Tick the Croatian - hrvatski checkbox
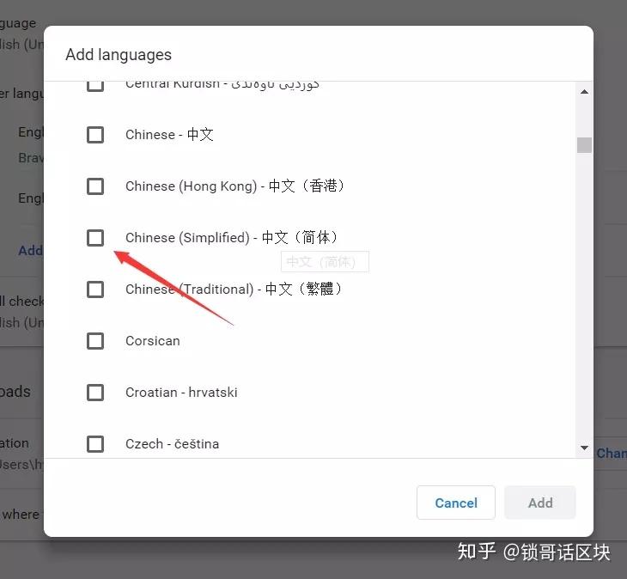 pyautogui.click(x=95, y=393)
